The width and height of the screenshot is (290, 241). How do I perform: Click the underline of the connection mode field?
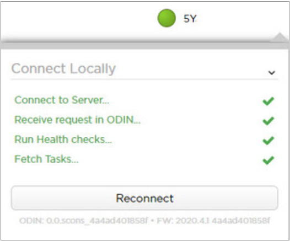(x=144, y=79)
